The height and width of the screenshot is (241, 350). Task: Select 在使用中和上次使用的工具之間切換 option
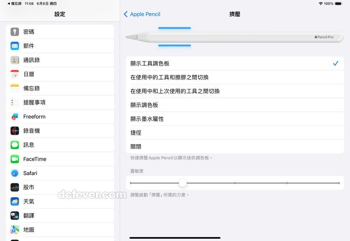[235, 91]
